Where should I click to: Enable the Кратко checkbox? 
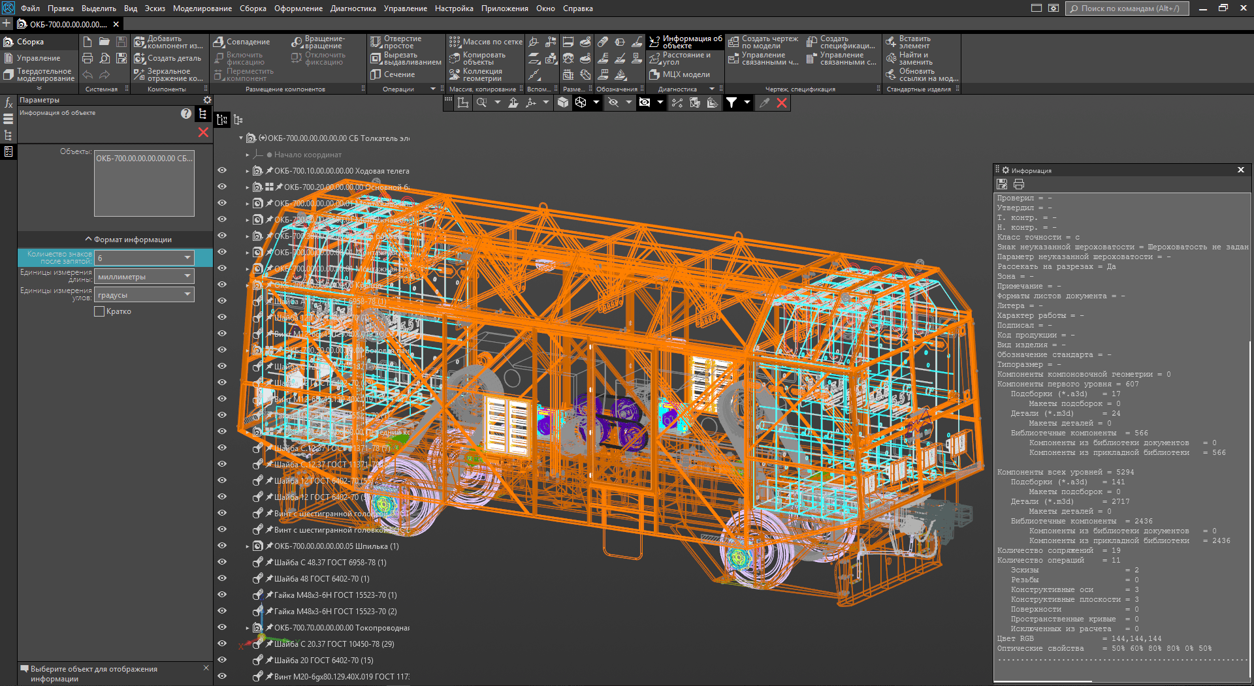99,312
